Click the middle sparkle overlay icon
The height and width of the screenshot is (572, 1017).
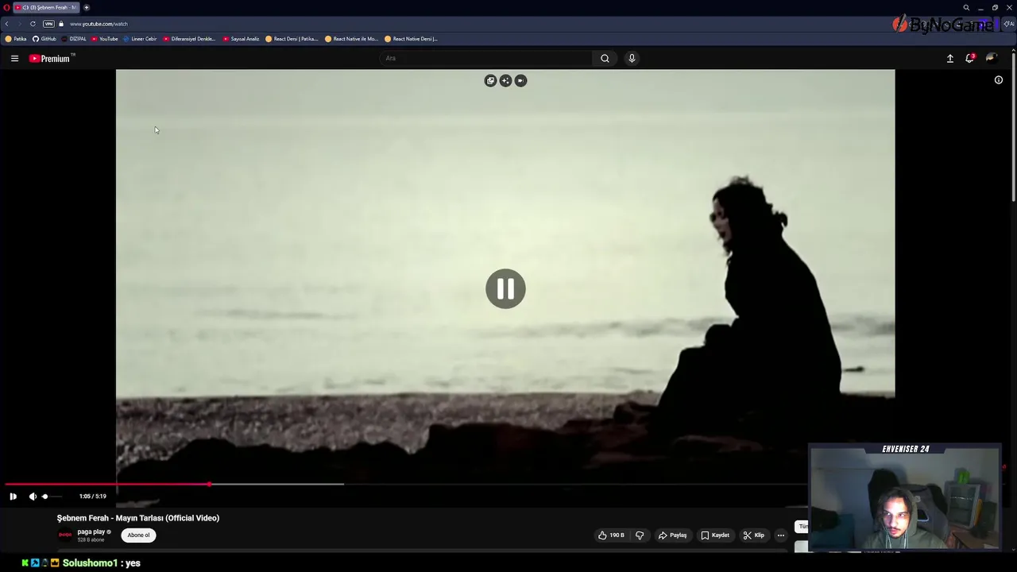505,80
